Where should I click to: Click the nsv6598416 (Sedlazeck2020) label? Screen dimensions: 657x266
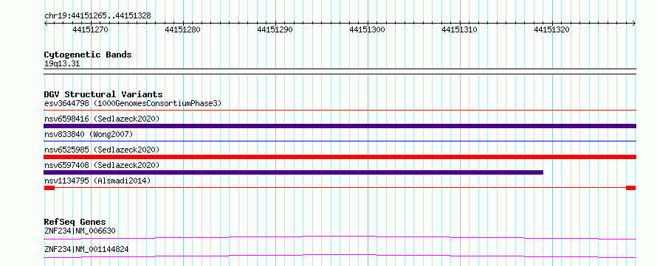coord(102,119)
